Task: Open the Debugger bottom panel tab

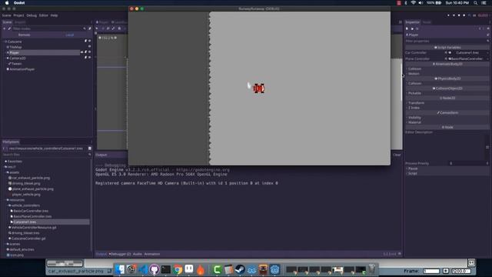Action: [x=121, y=254]
